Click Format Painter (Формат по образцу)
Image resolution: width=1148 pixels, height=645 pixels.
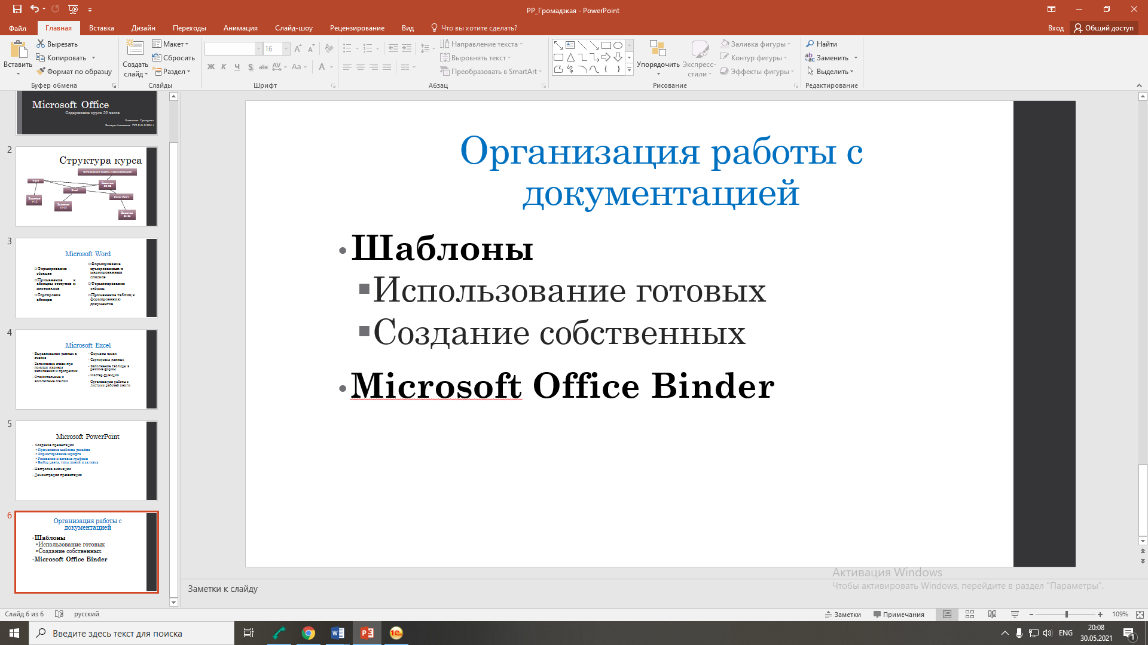74,72
